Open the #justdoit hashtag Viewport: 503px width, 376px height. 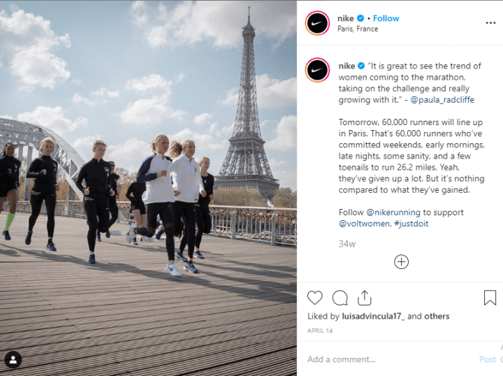(411, 224)
